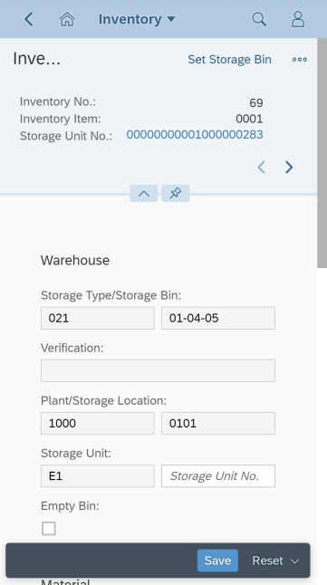Image resolution: width=327 pixels, height=585 pixels.
Task: Click the vertical scrollbar thumb
Action: (x=322, y=153)
